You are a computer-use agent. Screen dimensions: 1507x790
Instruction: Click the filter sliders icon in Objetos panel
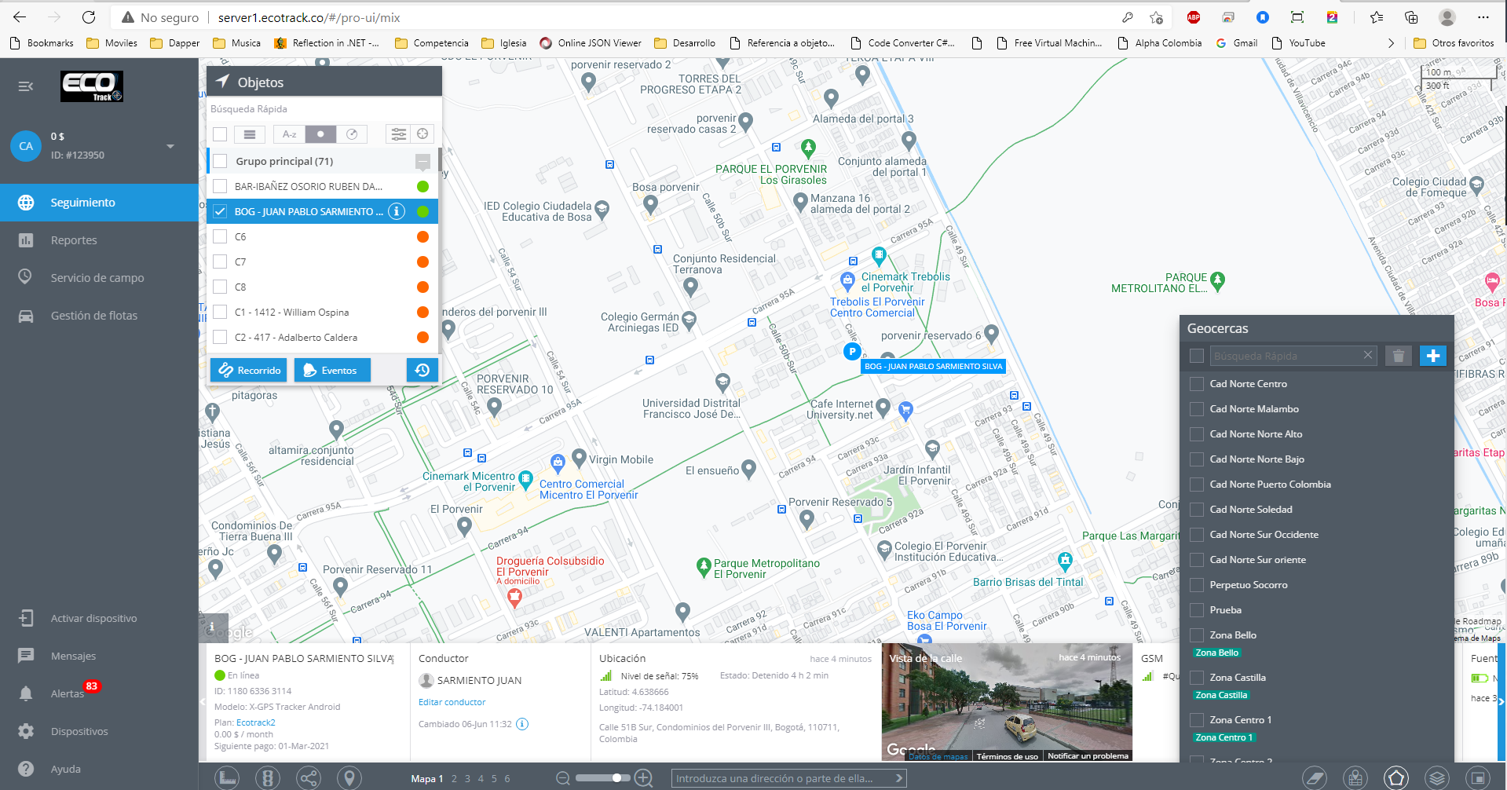pyautogui.click(x=399, y=134)
